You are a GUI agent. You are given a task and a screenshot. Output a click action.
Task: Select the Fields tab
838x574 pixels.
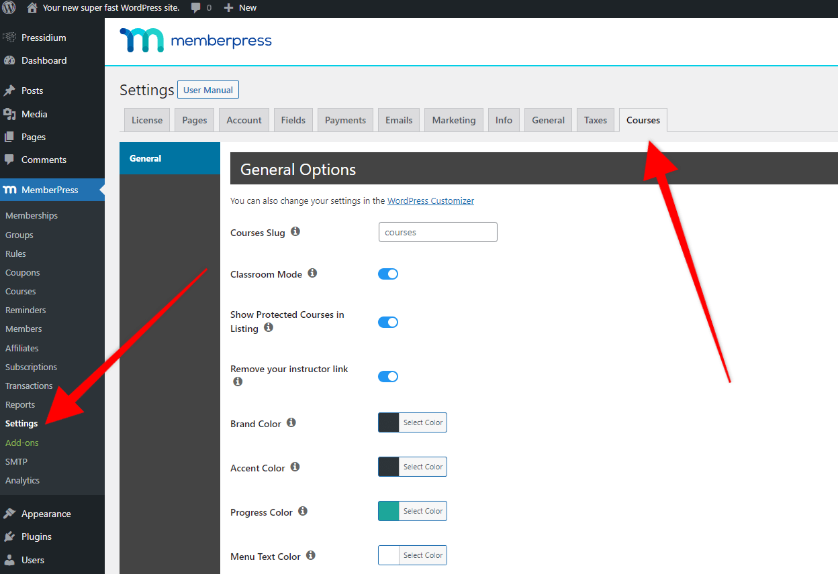[293, 120]
